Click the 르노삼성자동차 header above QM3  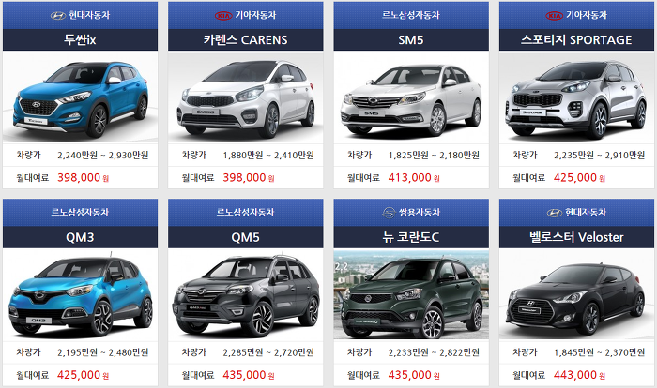80,212
